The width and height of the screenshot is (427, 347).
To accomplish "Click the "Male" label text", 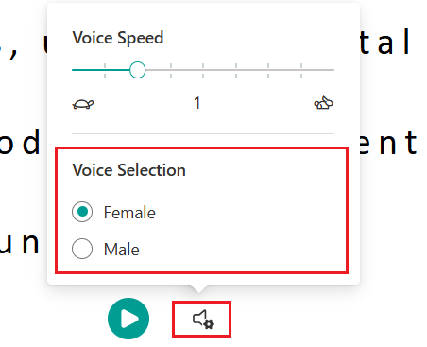I will pyautogui.click(x=122, y=250).
